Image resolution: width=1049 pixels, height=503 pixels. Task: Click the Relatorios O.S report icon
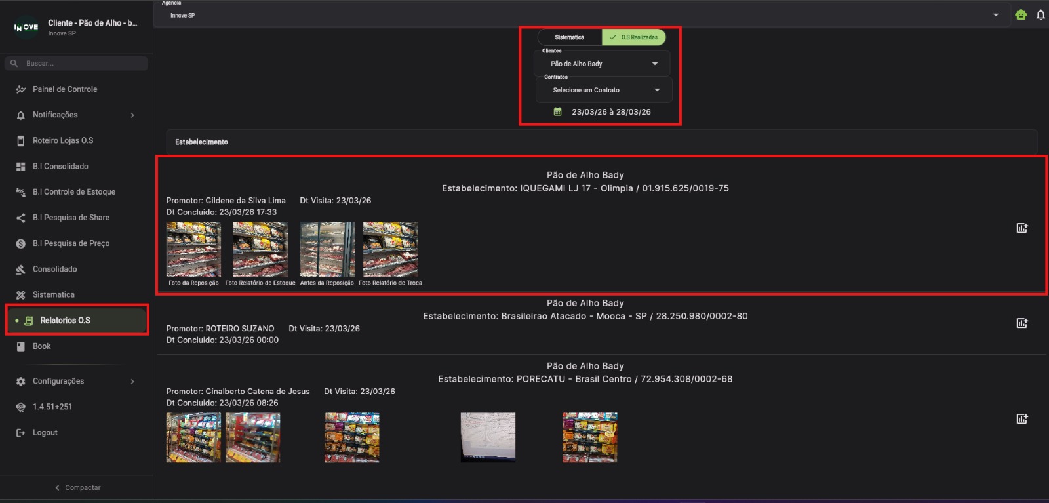pyautogui.click(x=28, y=321)
